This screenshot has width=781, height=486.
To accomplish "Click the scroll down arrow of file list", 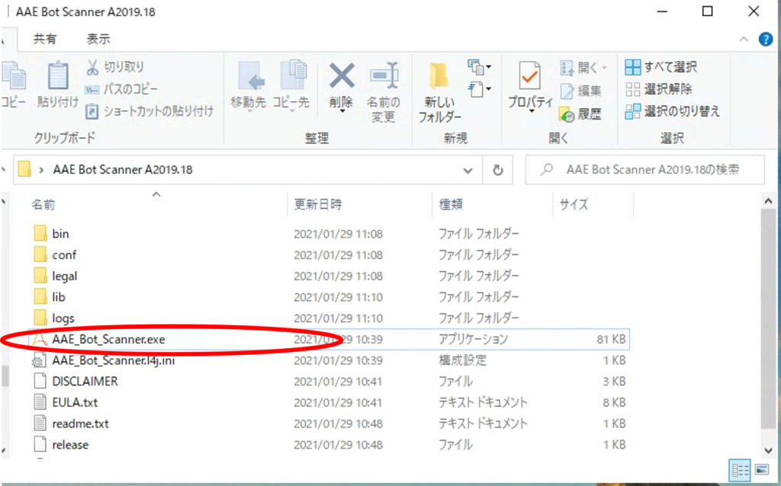I will coord(768,450).
